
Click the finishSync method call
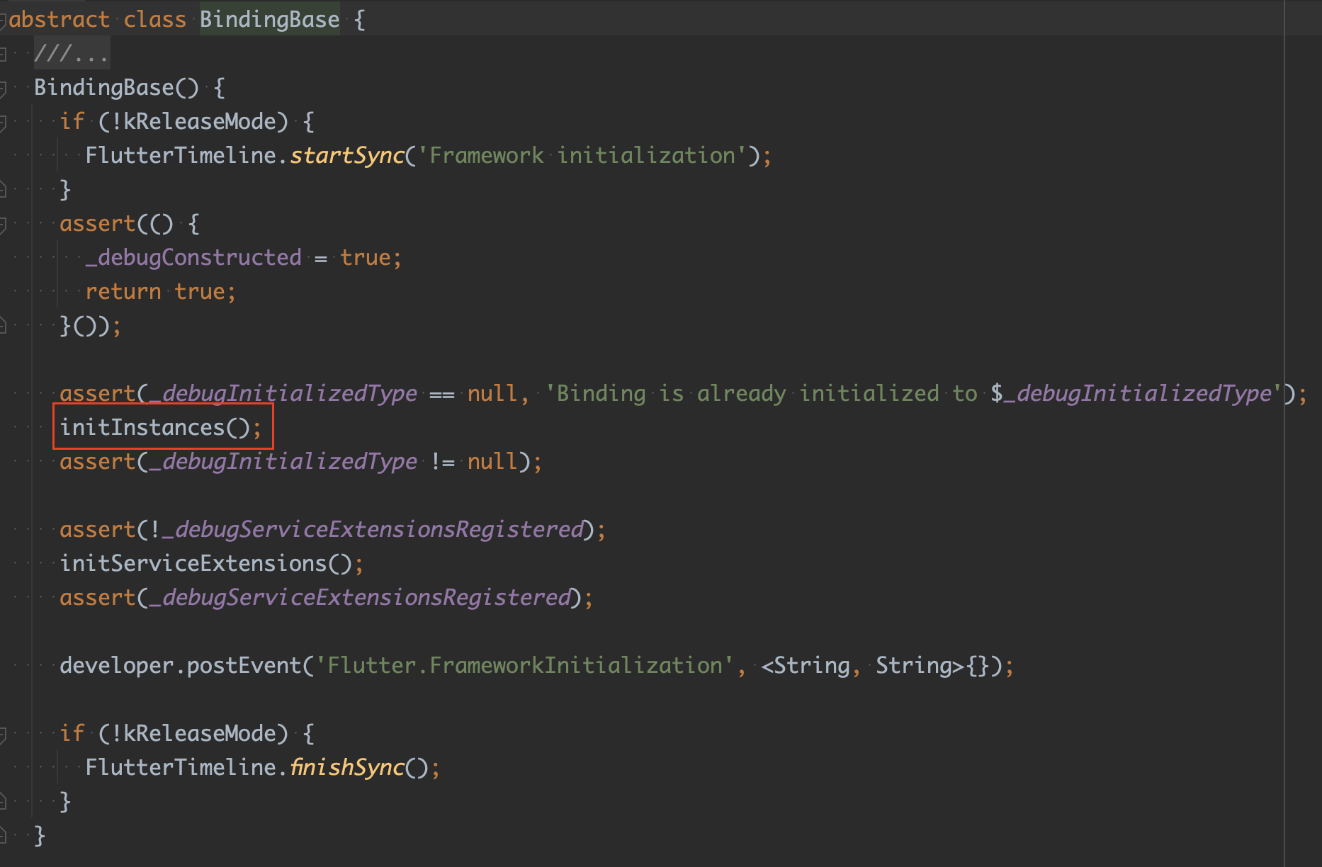point(347,768)
